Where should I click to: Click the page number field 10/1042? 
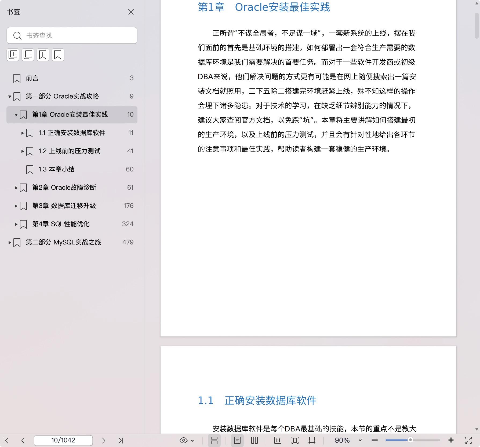tap(63, 440)
